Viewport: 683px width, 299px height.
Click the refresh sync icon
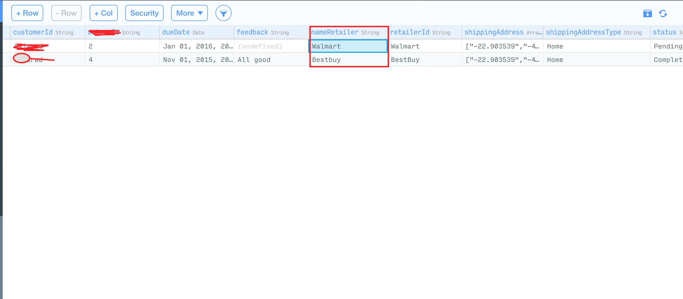click(x=663, y=13)
